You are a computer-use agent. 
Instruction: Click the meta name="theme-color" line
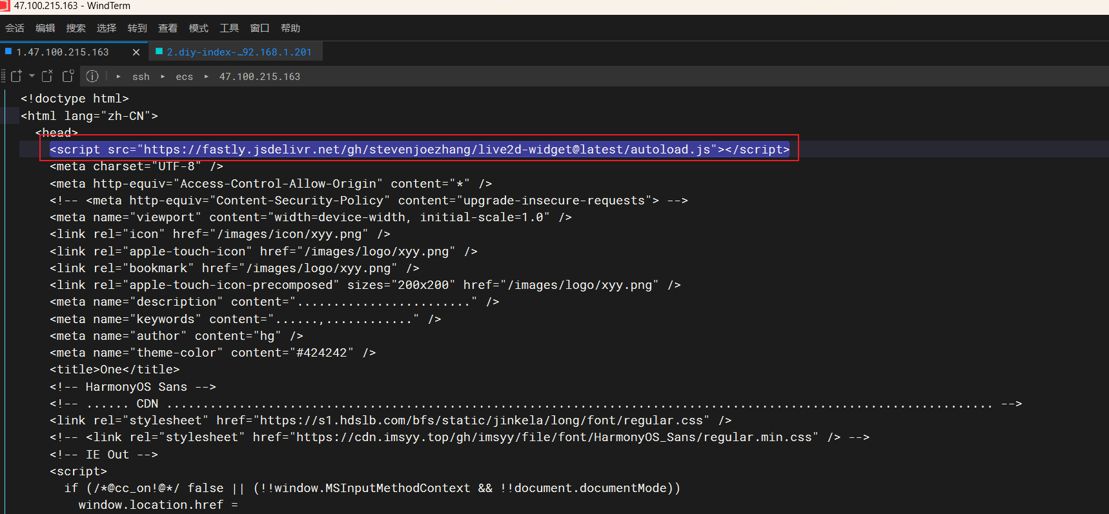[212, 353]
